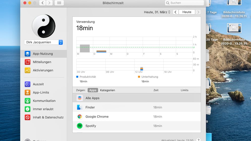This screenshot has width=251, height=141.
Task: Click Tuesday's colored bar in weekly chart
Action: pyautogui.click(x=101, y=51)
